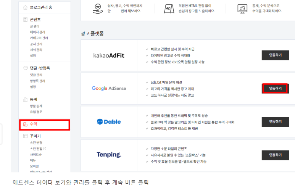Click the text '타게팅된 광고로 수익 극대화'
295x194 pixels.
(x=170, y=55)
